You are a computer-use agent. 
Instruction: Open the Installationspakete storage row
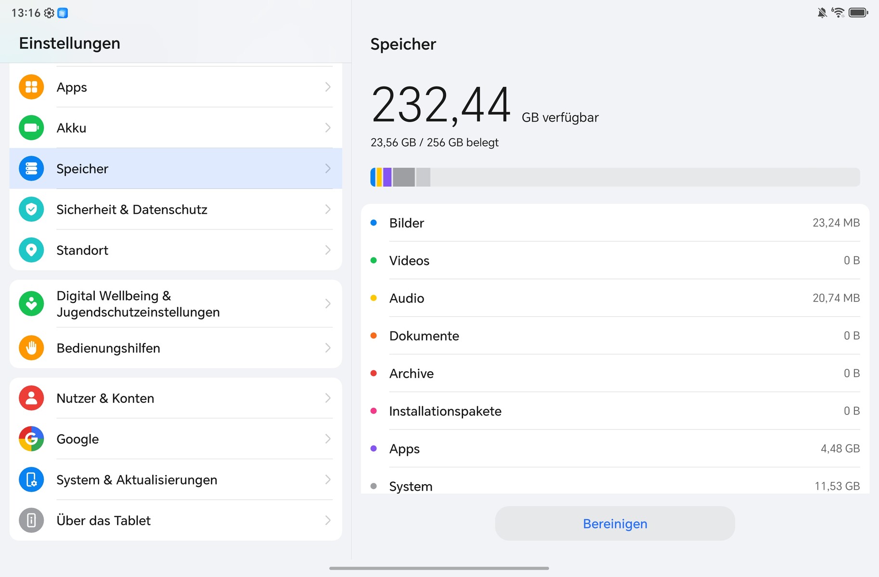click(x=615, y=411)
